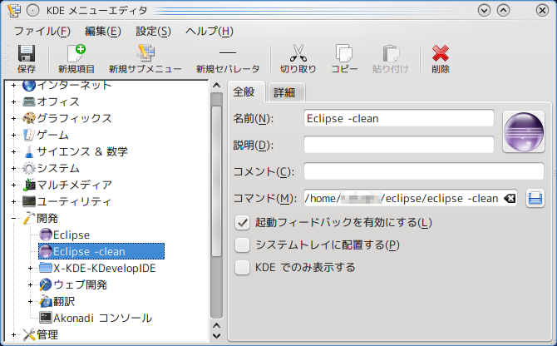The width and height of the screenshot is (557, 346).
Task: Maximize the KDE menu editor window
Action: (503, 11)
